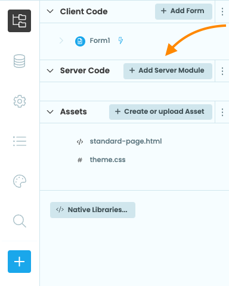The image size is (229, 286).
Task: Open the Client Code three-dot menu
Action: [222, 11]
